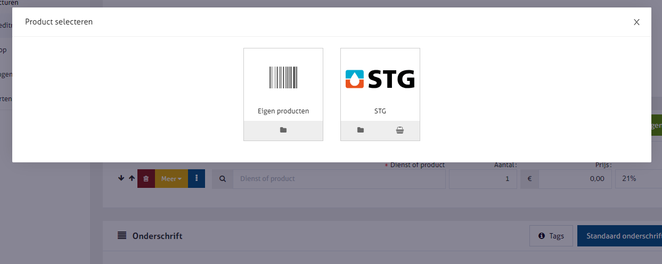
Task: Select the Eigen producten barcode thumbnail
Action: [283, 78]
